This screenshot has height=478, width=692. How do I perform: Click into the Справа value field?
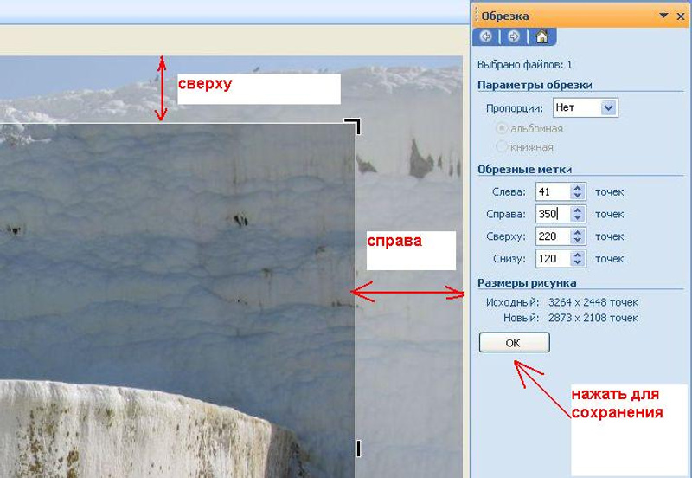[553, 214]
